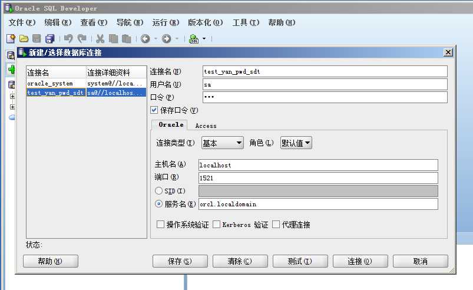Open the 编辑 menu

tap(58, 22)
